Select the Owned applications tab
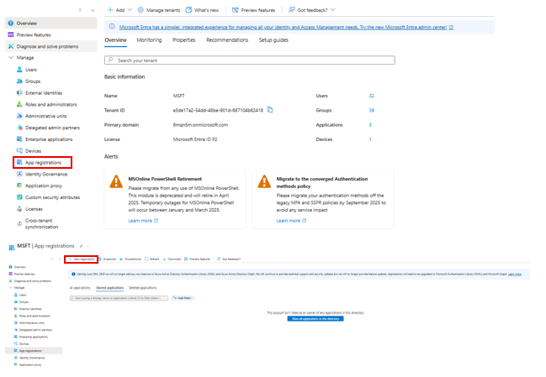Screen dimensions: 546x377 (109, 288)
